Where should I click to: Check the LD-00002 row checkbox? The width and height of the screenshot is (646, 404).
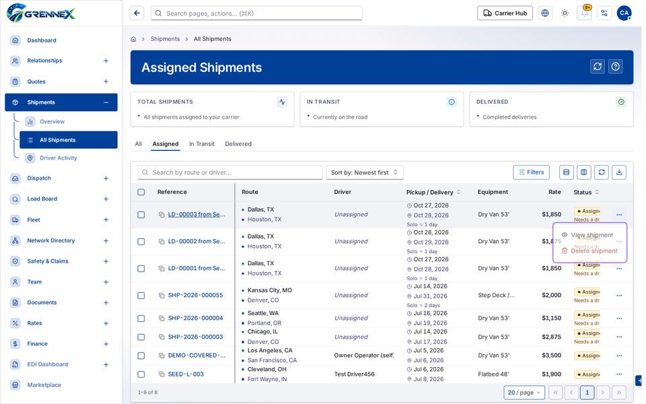[x=141, y=242]
